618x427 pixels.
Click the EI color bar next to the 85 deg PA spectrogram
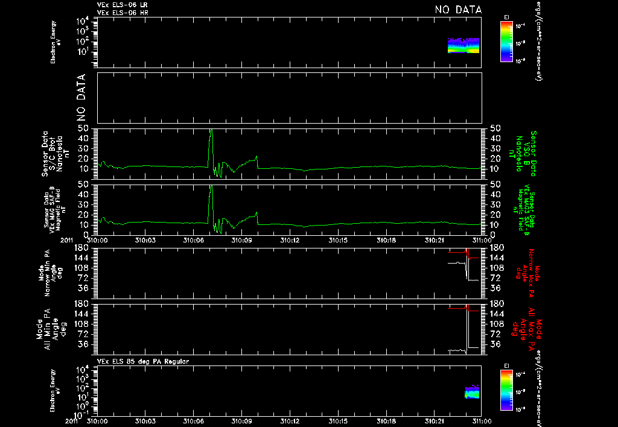(506, 390)
